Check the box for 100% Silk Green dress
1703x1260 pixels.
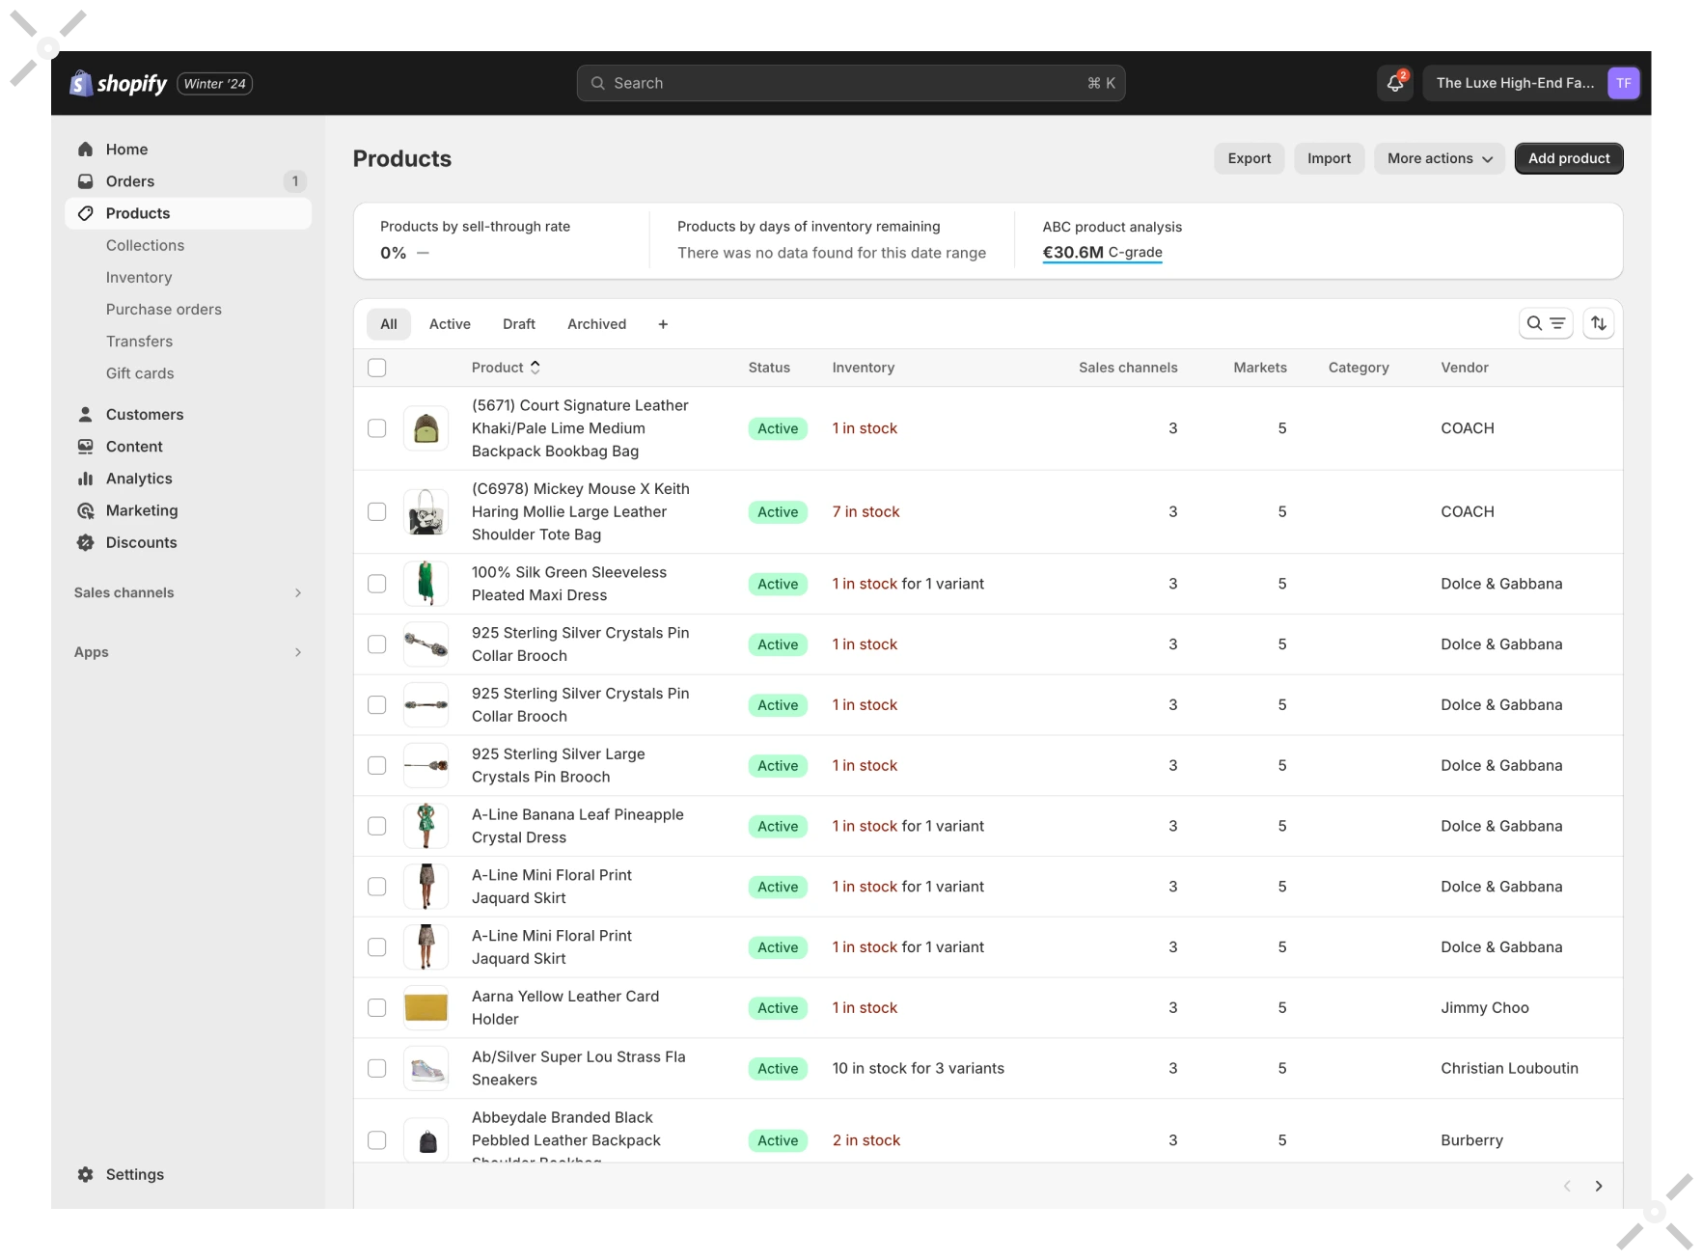(377, 584)
